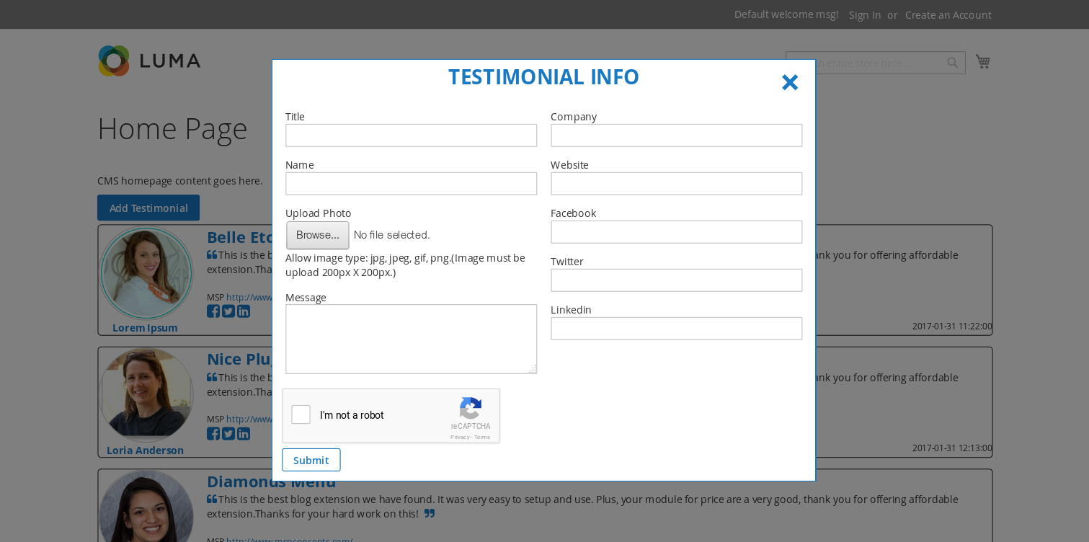
Task: Open the Sign In link
Action: point(865,14)
